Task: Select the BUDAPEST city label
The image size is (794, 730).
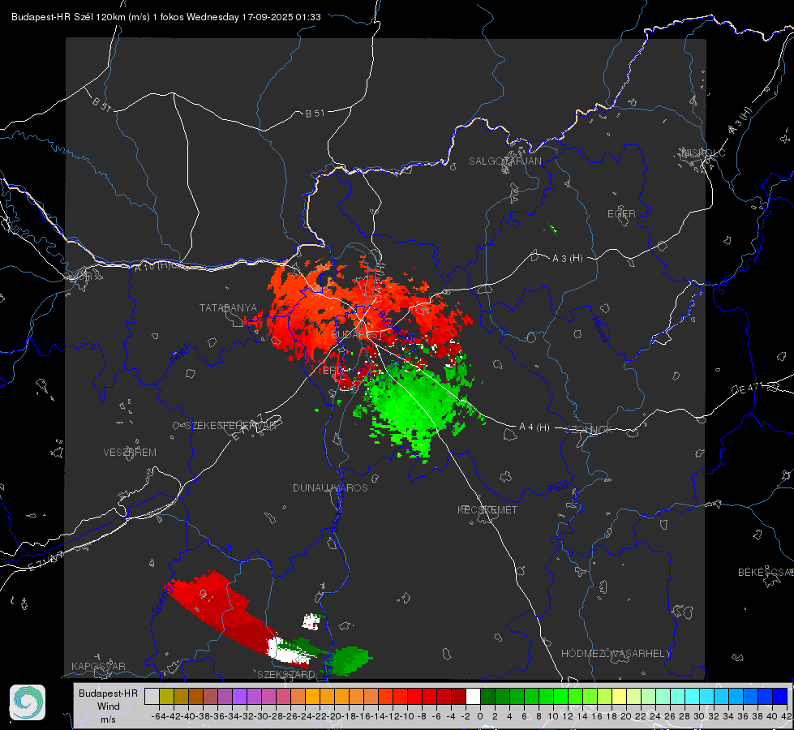Action: pos(357,335)
